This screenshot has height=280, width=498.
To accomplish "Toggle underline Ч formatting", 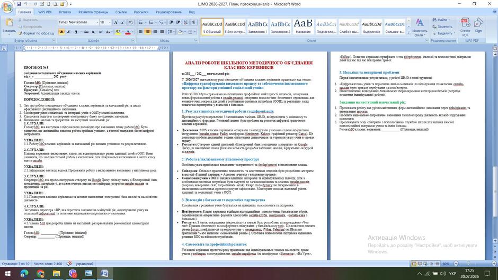I will [x=76, y=32].
